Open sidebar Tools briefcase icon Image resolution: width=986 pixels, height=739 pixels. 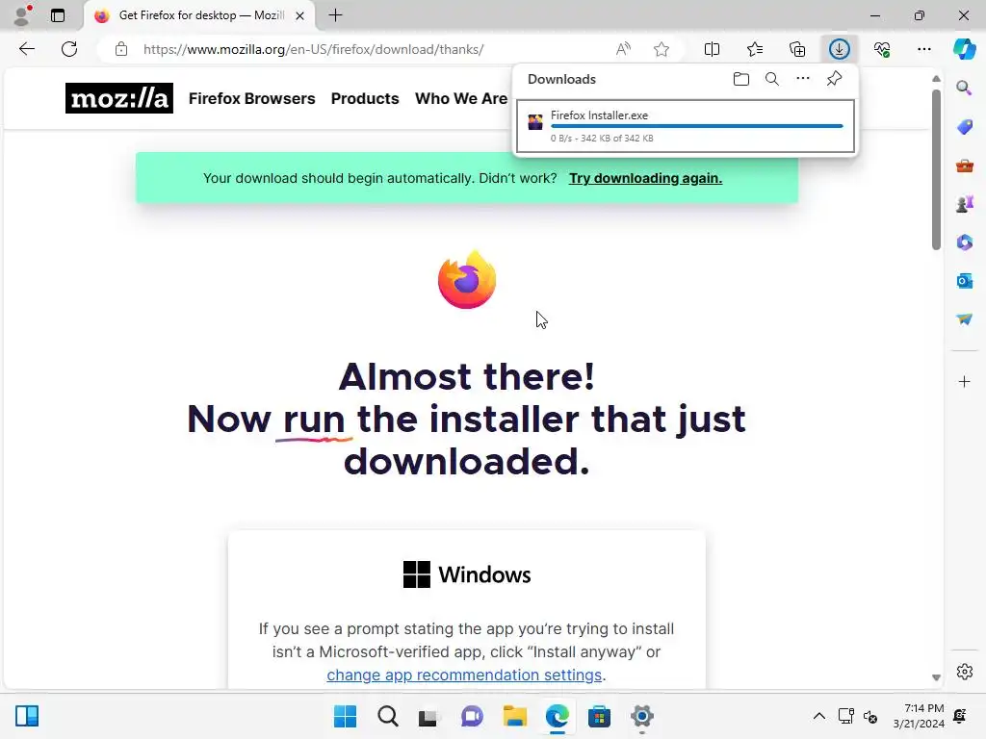click(x=964, y=166)
